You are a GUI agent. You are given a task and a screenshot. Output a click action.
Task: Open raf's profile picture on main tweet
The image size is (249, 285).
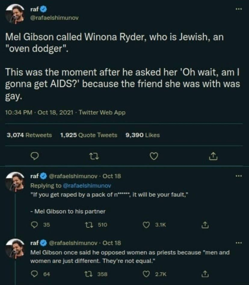(x=15, y=14)
